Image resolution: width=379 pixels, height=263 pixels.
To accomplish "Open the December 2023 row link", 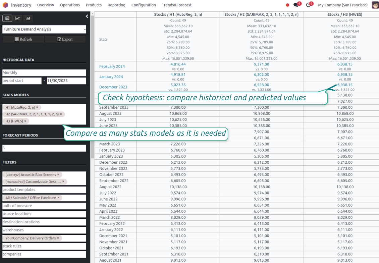I will pos(113,87).
